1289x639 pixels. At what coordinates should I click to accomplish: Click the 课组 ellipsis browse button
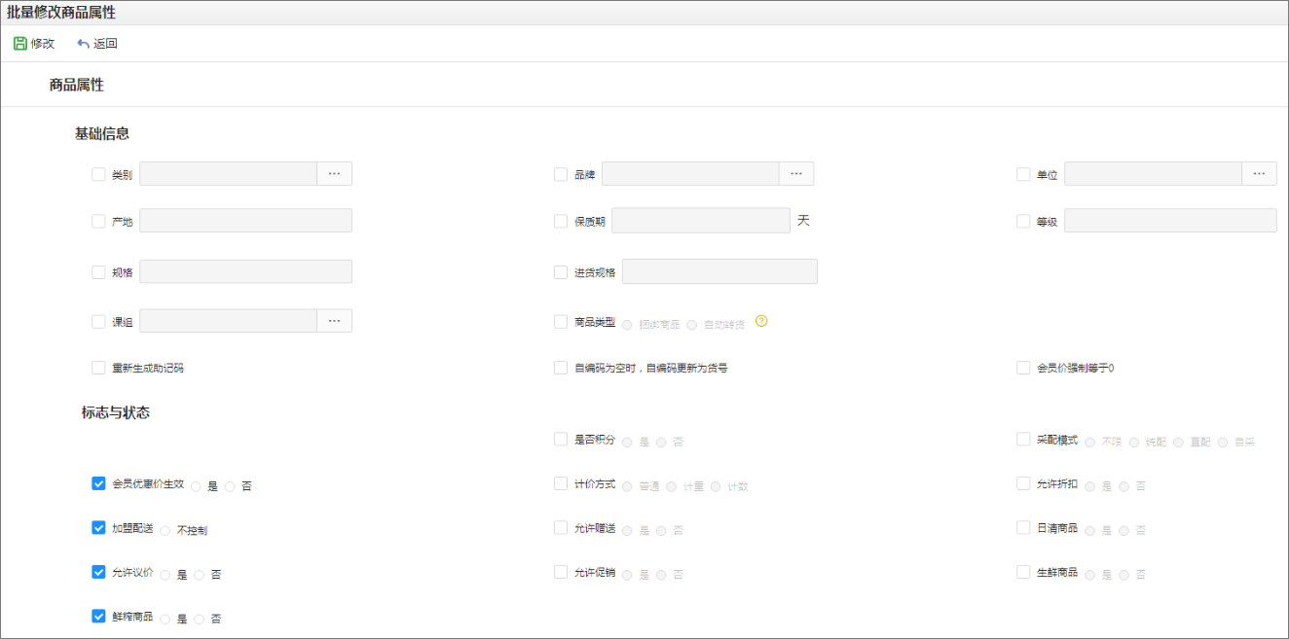coord(334,321)
